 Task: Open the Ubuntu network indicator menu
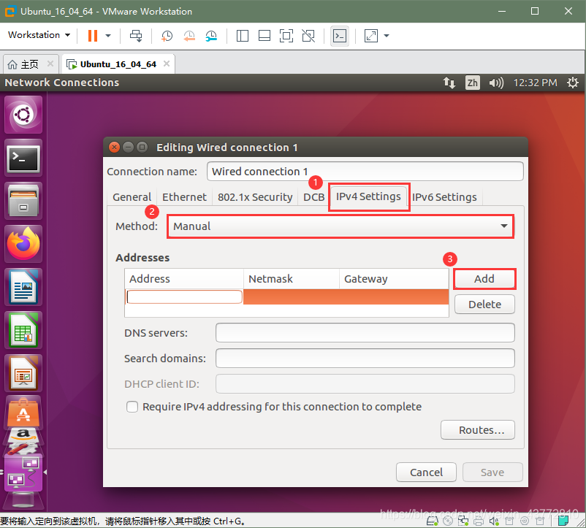click(449, 83)
